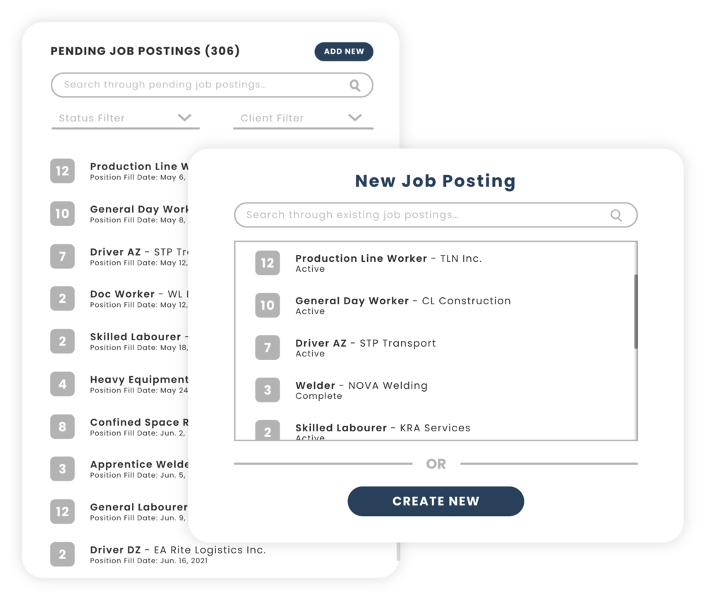This screenshot has width=706, height=600.
Task: Click 8 badge next to Confined Space
Action: (62, 427)
